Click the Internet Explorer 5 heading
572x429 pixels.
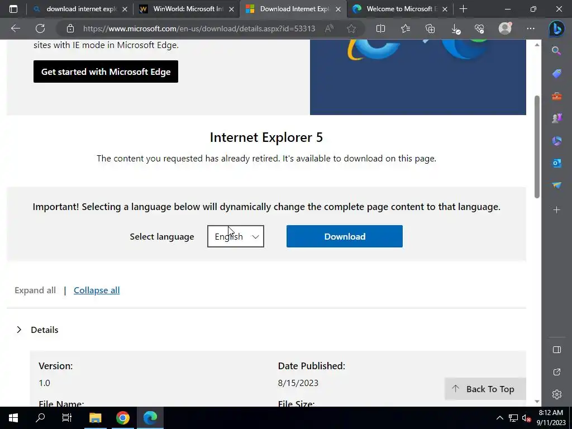(x=266, y=137)
